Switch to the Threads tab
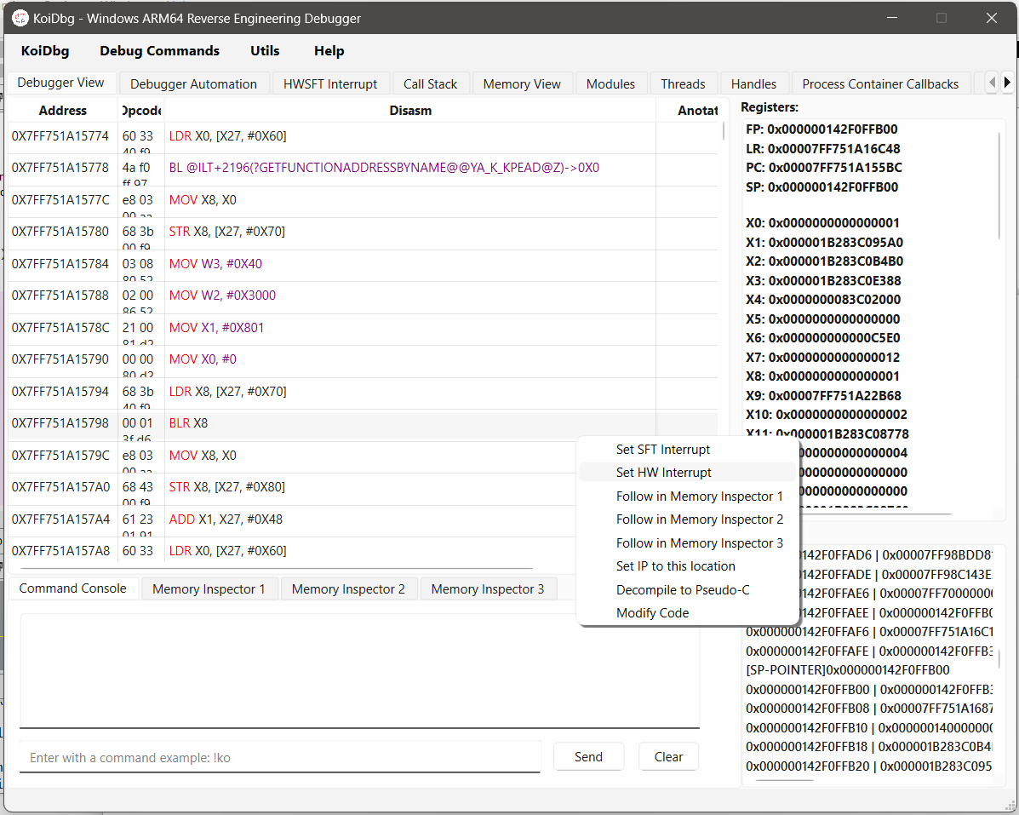 683,83
